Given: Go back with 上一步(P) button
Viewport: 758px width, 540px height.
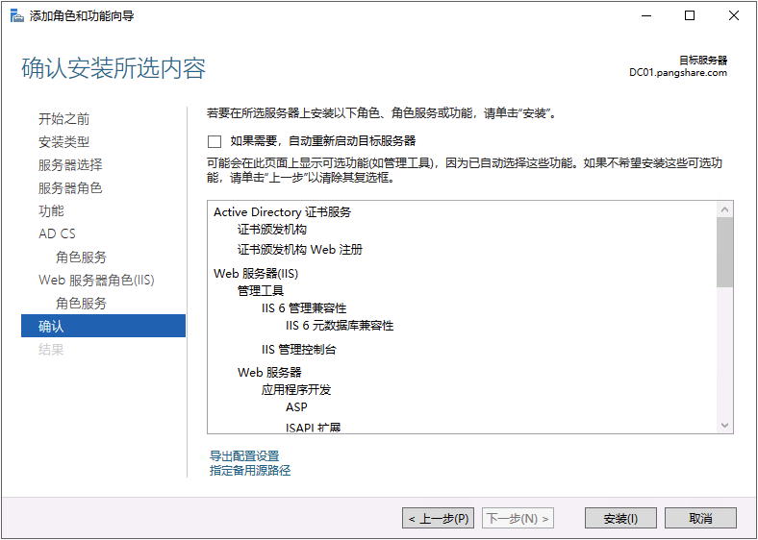Looking at the screenshot, I should (439, 518).
